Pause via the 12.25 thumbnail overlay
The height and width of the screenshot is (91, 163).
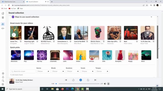(x=147, y=33)
